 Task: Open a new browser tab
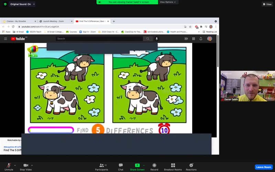(114, 21)
